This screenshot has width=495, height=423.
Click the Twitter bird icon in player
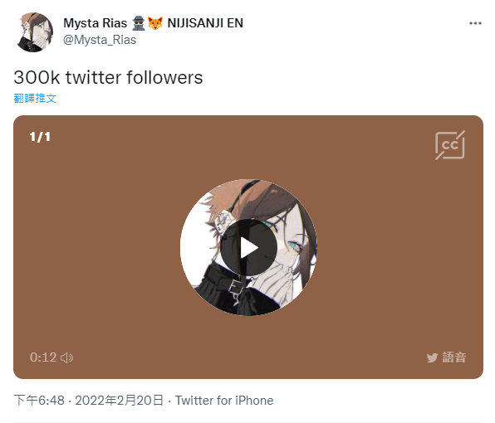click(432, 357)
